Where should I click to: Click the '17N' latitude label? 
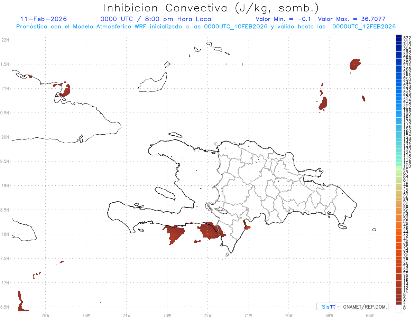coord(5,283)
